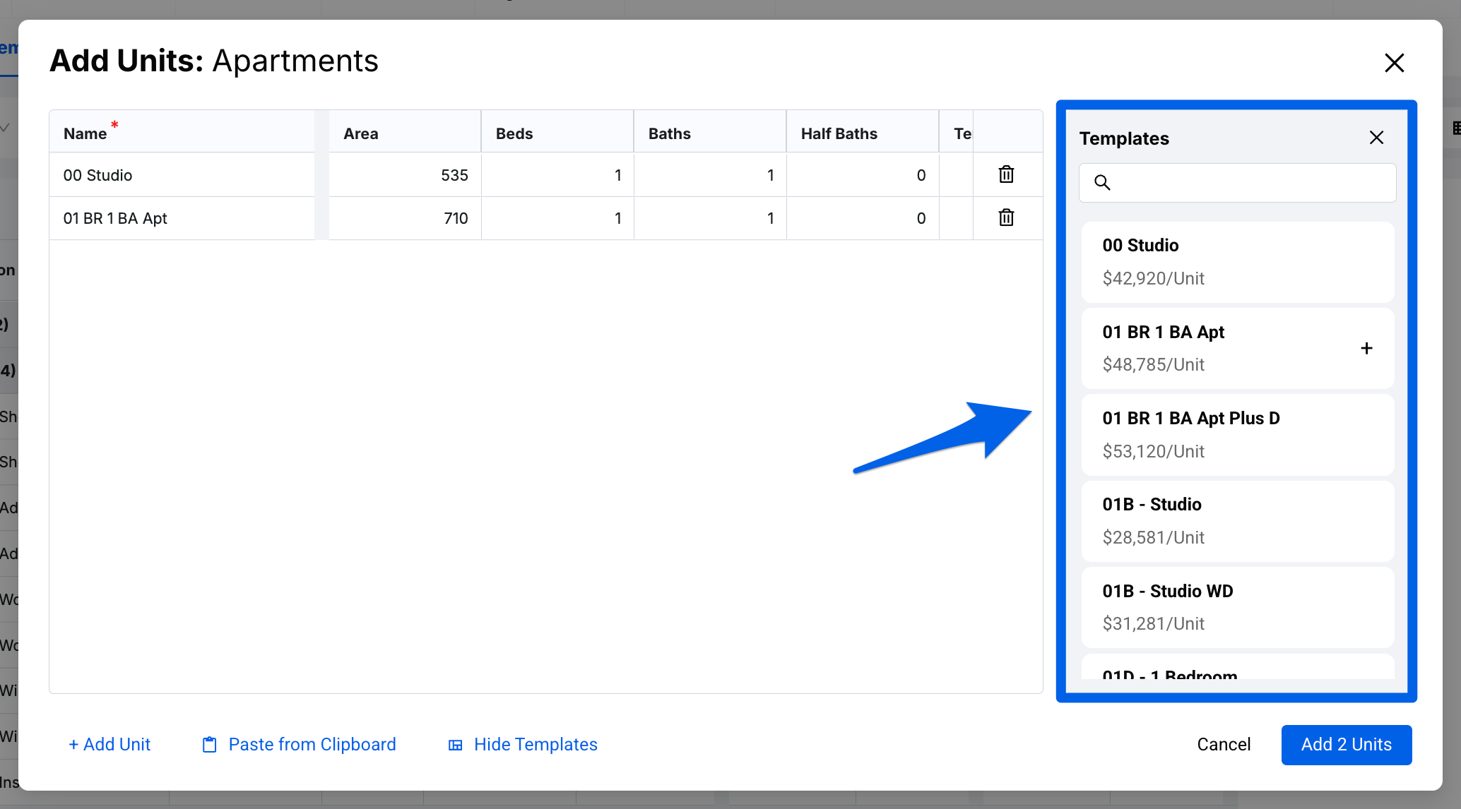Viewport: 1461px width, 809px height.
Task: Click the search magnifier icon in Templates
Action: [1102, 183]
